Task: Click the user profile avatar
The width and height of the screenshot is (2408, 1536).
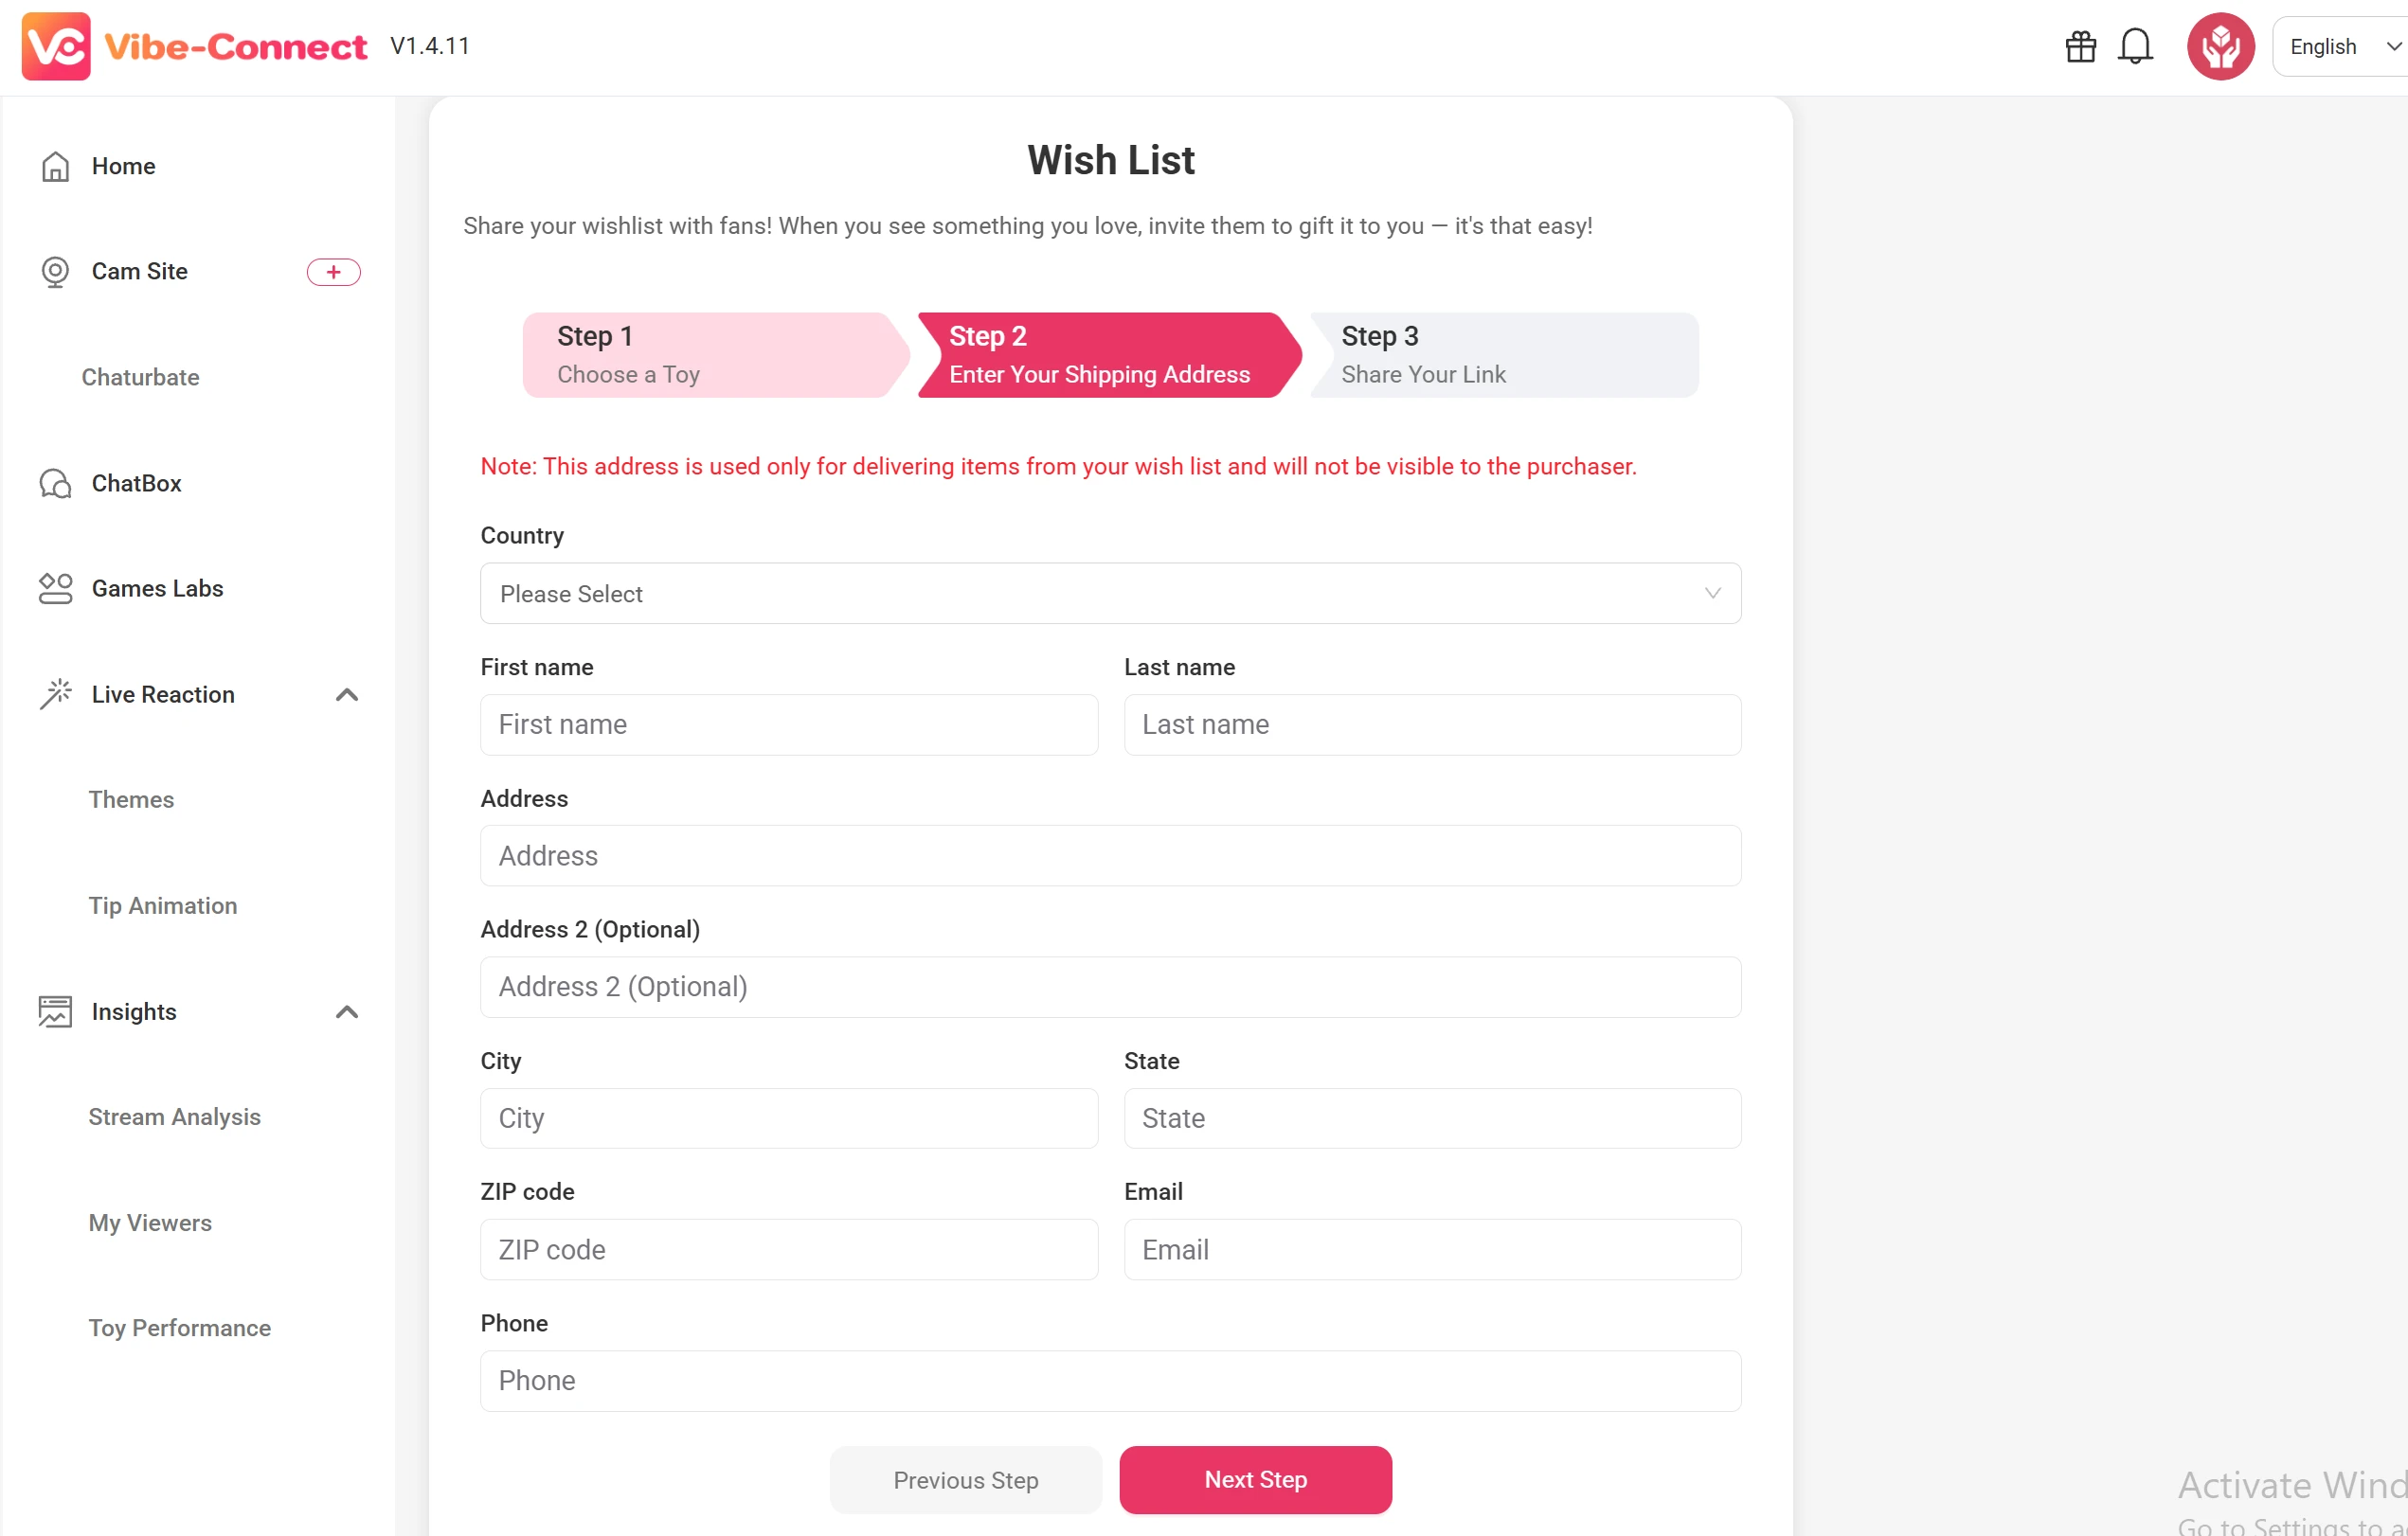Action: 2220,46
